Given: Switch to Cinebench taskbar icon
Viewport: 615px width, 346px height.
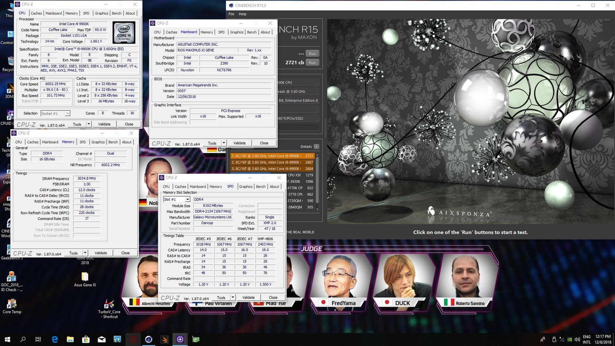Looking at the screenshot, I should click(149, 339).
